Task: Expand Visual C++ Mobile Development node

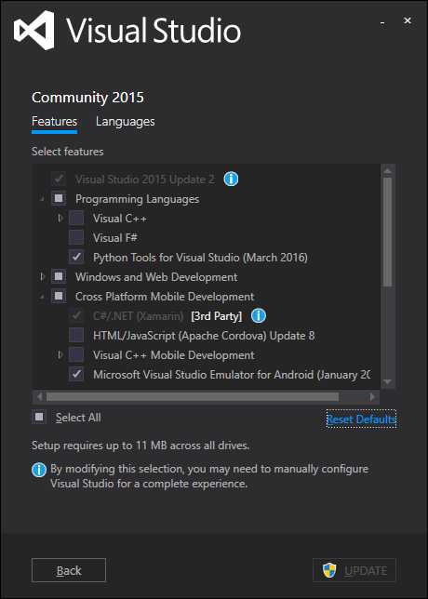Action: point(60,355)
